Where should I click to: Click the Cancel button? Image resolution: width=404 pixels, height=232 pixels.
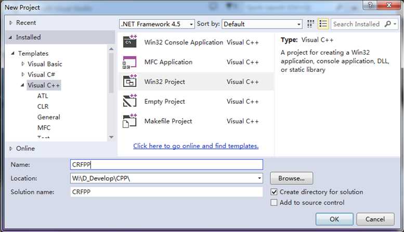pos(375,219)
